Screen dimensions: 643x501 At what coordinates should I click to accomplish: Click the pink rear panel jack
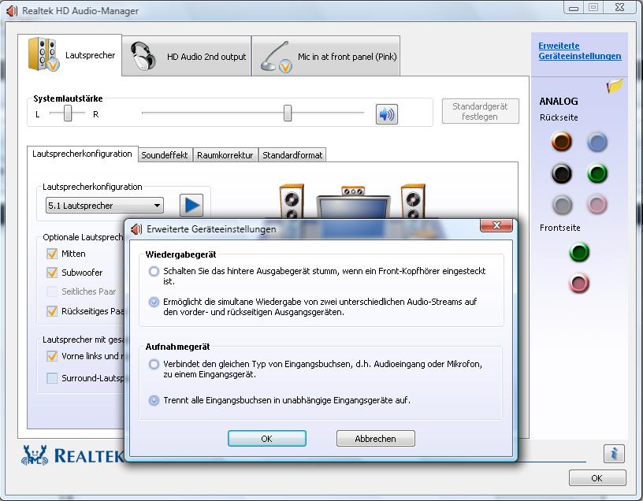597,204
